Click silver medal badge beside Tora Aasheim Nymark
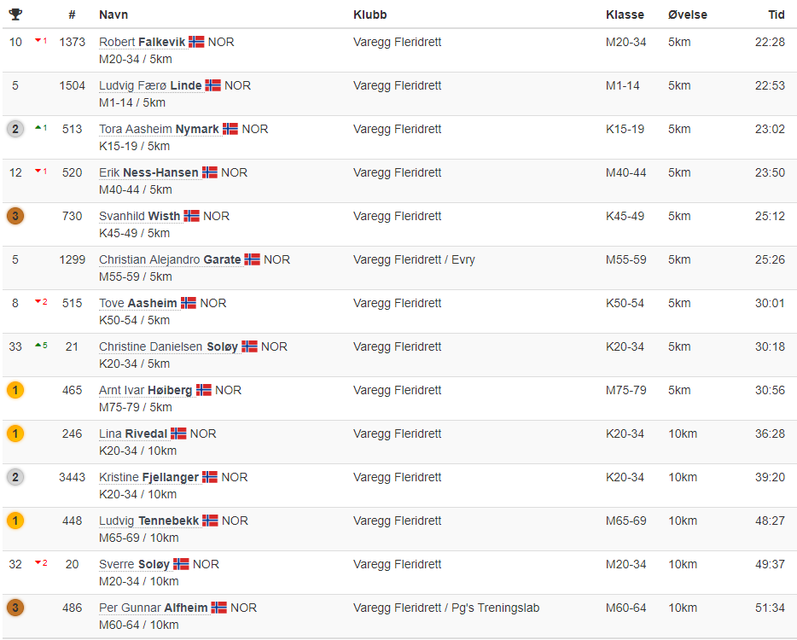Image resolution: width=797 pixels, height=640 pixels. [15, 129]
